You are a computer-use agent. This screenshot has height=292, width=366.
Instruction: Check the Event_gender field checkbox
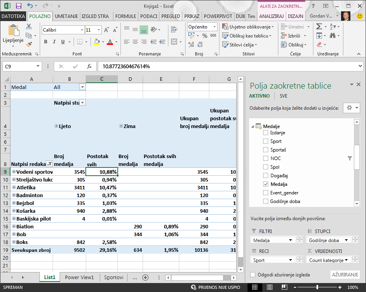point(265,192)
